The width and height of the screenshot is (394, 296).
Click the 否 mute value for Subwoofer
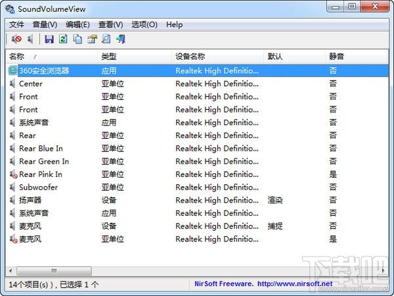[333, 187]
